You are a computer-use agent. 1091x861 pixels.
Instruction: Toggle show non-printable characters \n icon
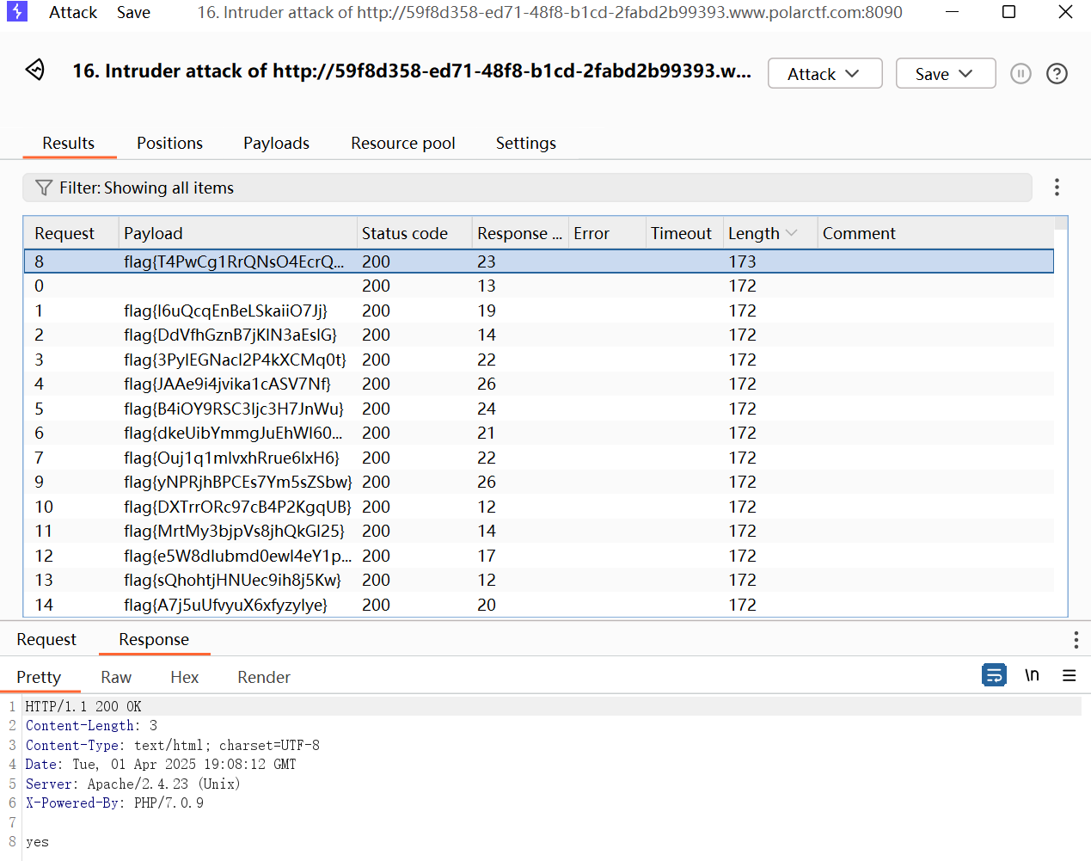[1032, 675]
